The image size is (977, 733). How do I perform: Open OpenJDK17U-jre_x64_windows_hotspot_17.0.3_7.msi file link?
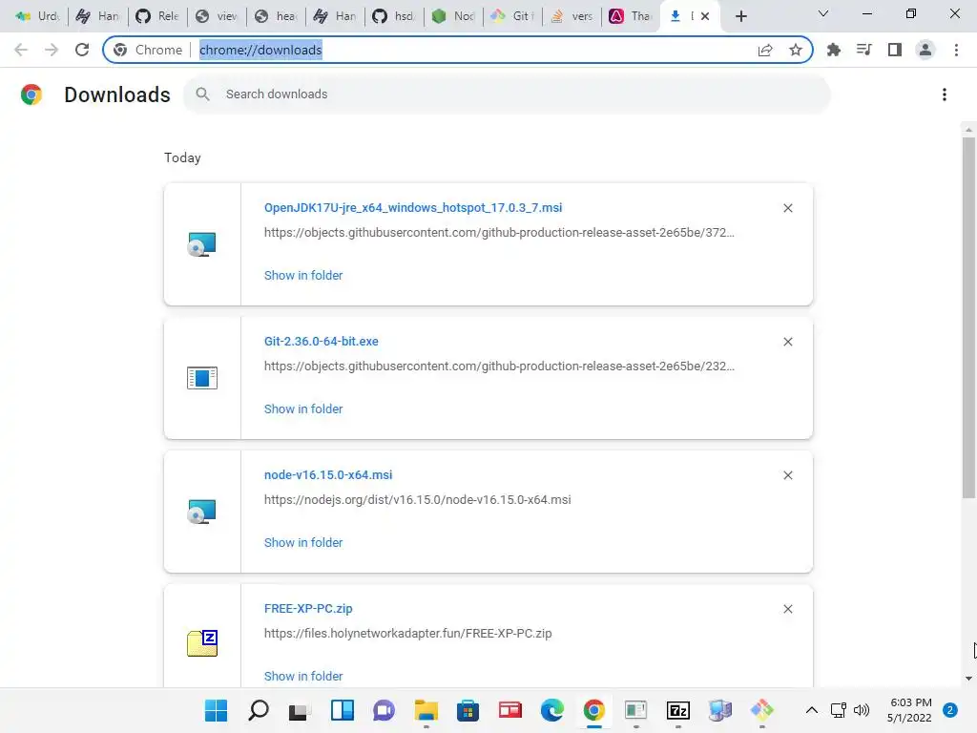click(413, 207)
